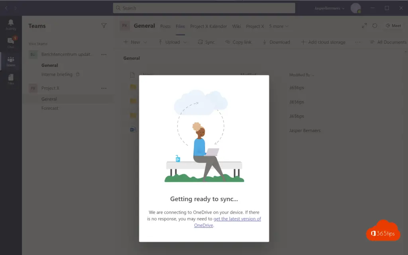Image resolution: width=408 pixels, height=255 pixels.
Task: Switch to the Posts tab
Action: pos(165,26)
